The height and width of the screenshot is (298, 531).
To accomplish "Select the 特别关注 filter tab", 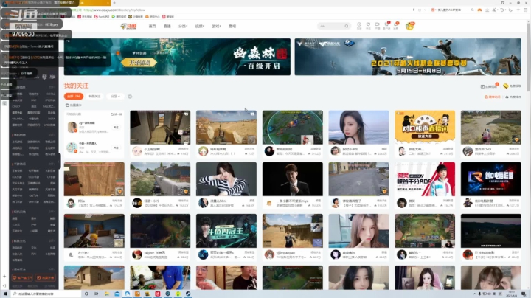I will pyautogui.click(x=94, y=97).
